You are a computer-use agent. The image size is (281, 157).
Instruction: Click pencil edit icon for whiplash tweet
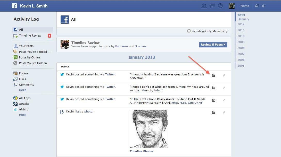(224, 88)
